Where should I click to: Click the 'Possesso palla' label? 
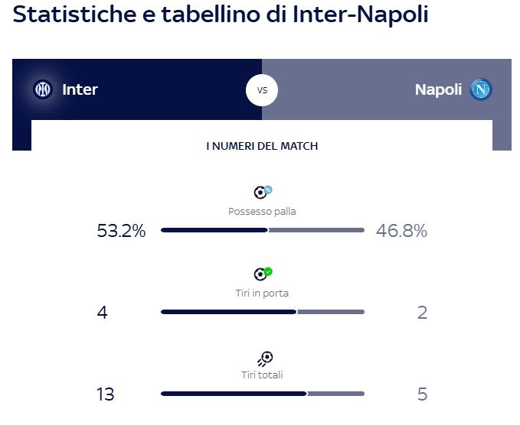(x=262, y=212)
